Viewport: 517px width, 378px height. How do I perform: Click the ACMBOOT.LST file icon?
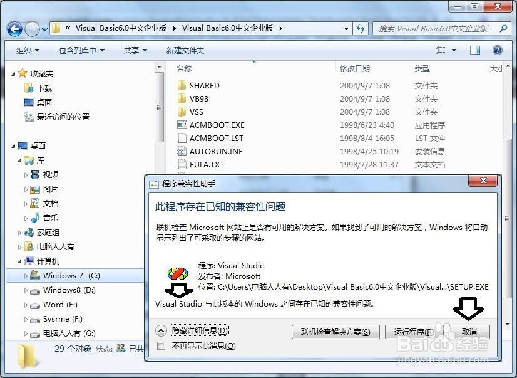coord(182,138)
